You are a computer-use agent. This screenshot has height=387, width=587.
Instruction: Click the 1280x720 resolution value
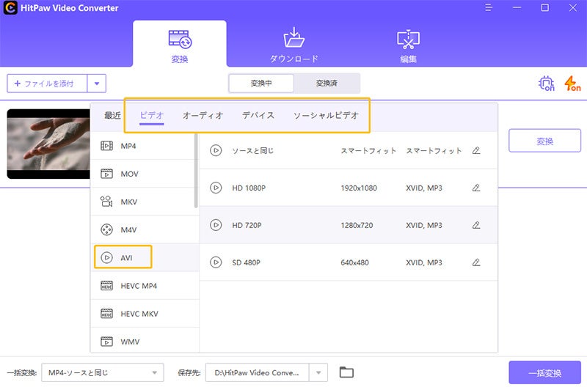pos(357,226)
